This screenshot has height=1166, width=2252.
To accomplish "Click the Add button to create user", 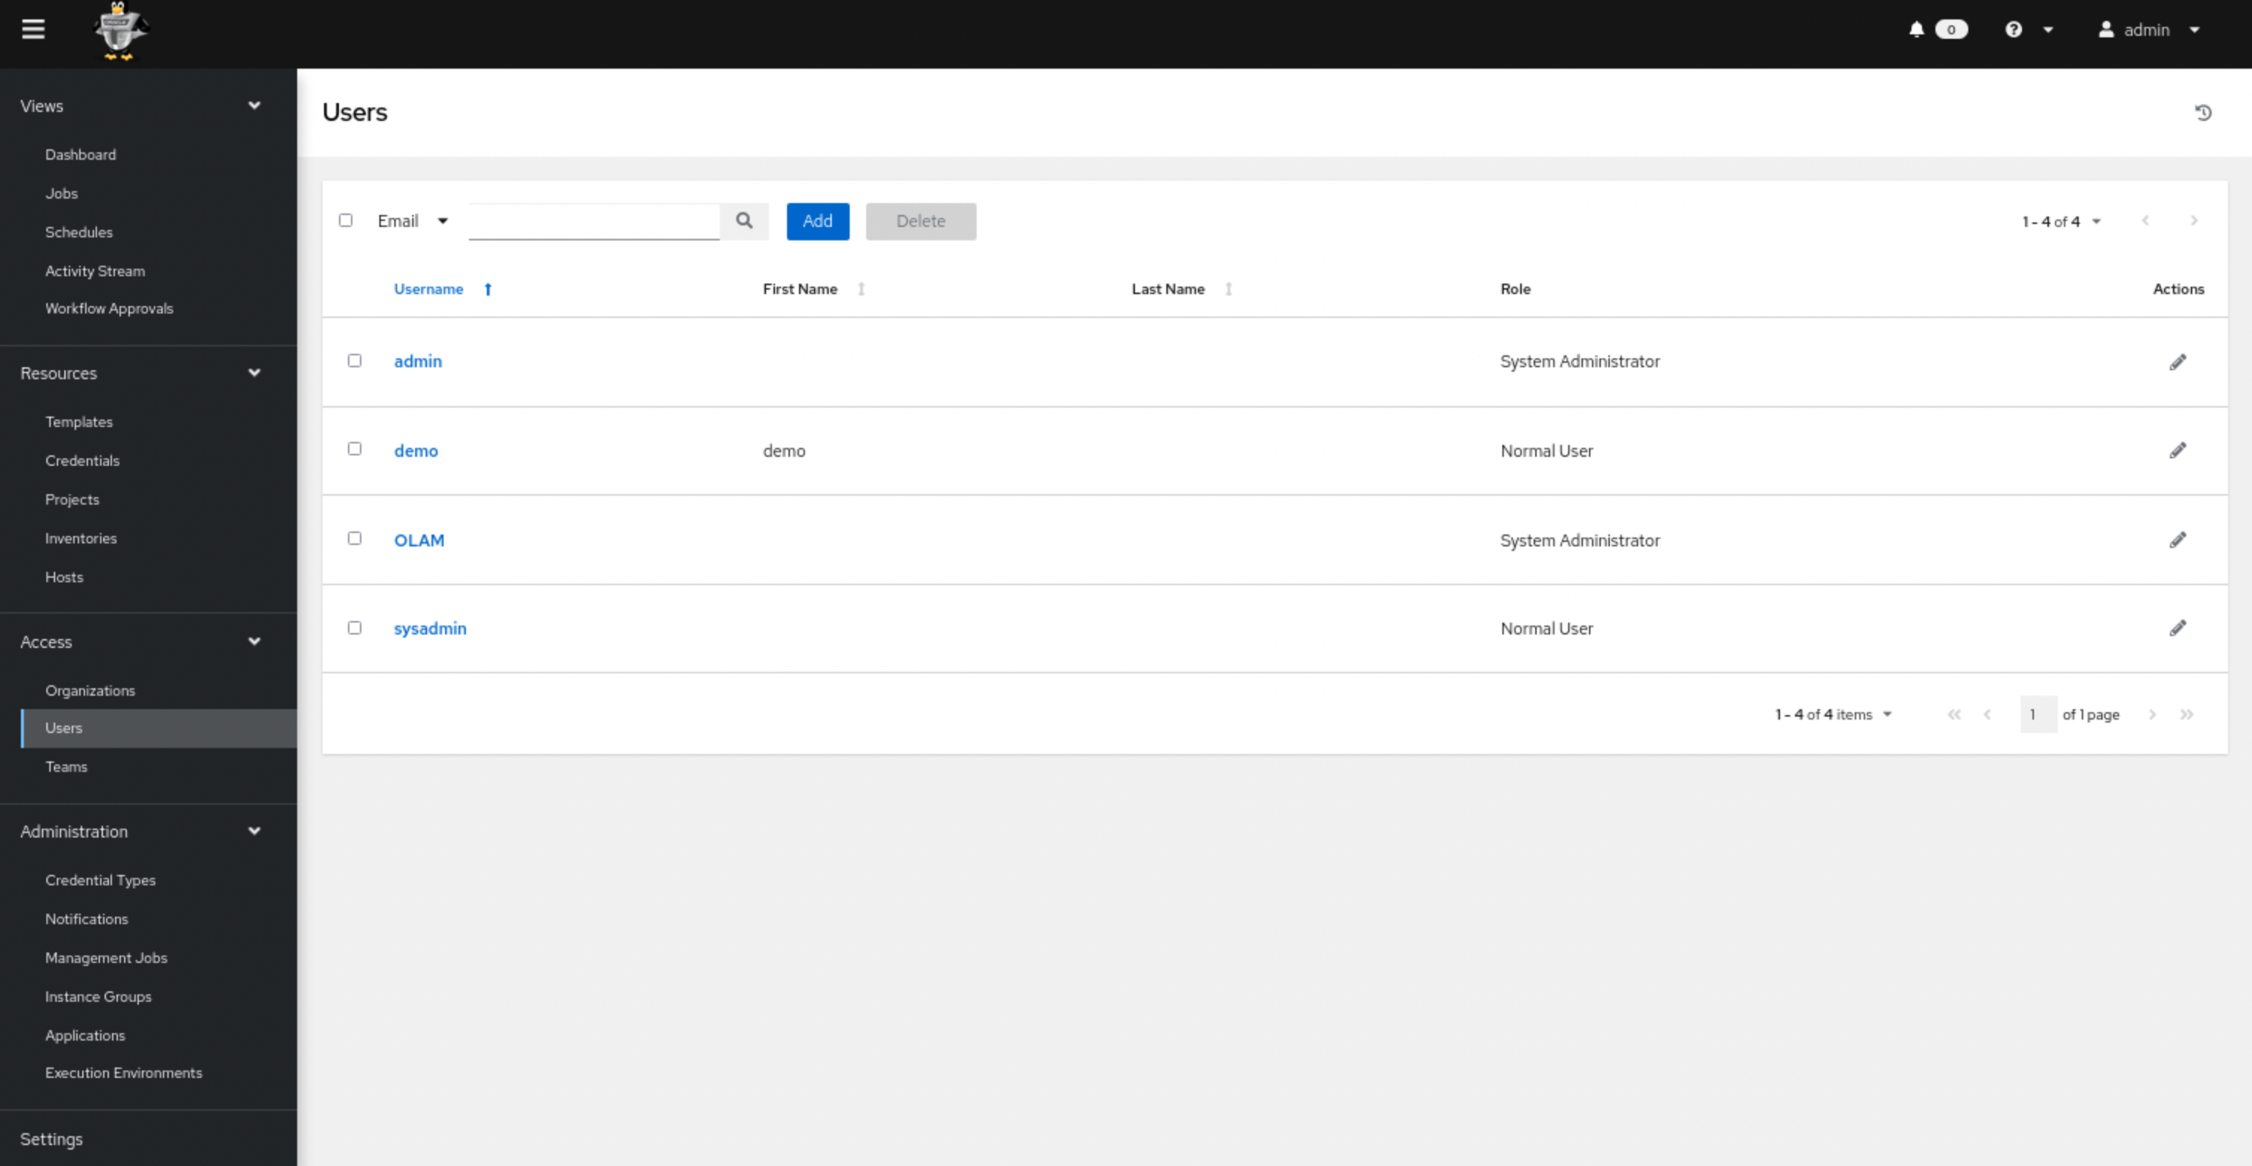I will 817,220.
